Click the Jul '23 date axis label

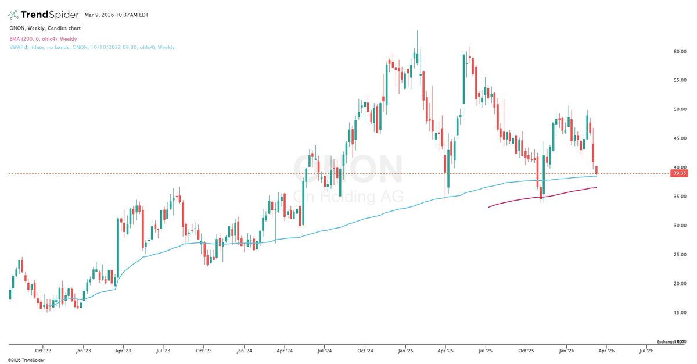coord(163,351)
